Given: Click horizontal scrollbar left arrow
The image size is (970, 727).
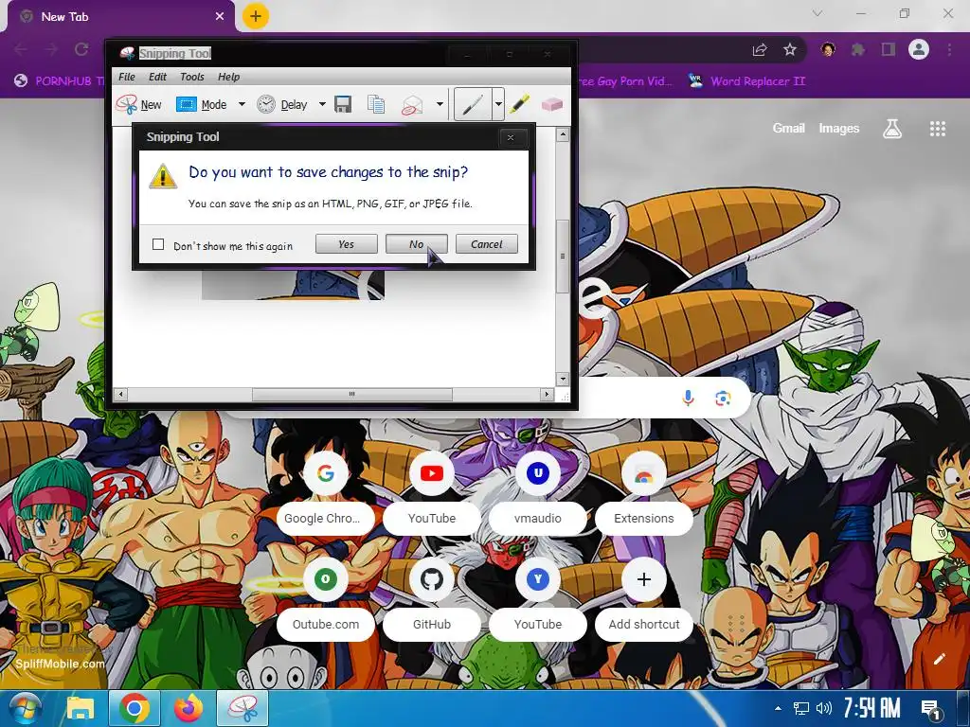Looking at the screenshot, I should point(121,394).
